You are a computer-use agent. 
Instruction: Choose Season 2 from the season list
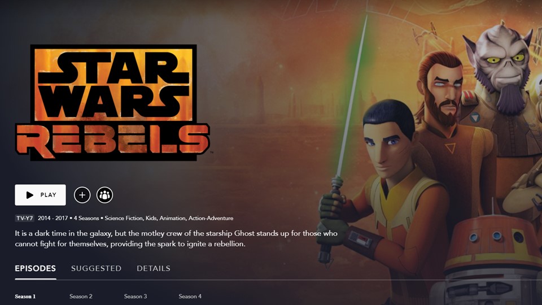point(81,297)
